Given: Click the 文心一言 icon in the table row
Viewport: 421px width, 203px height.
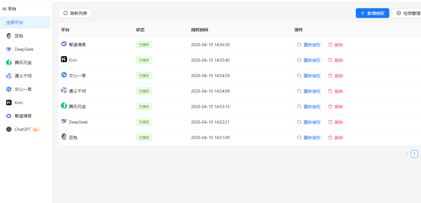Looking at the screenshot, I should (x=64, y=75).
